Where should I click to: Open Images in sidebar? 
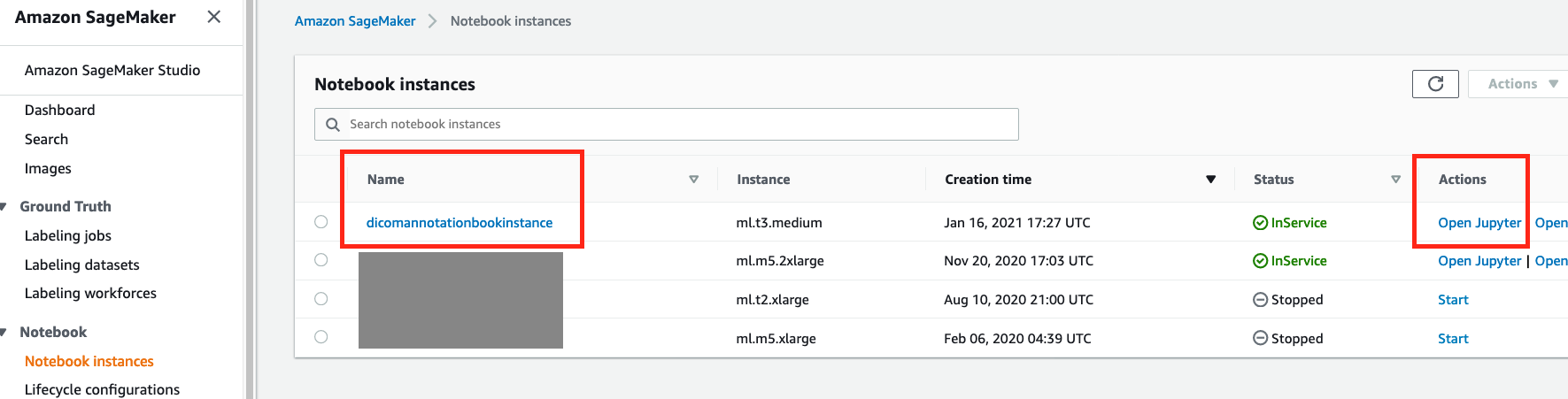tap(48, 168)
